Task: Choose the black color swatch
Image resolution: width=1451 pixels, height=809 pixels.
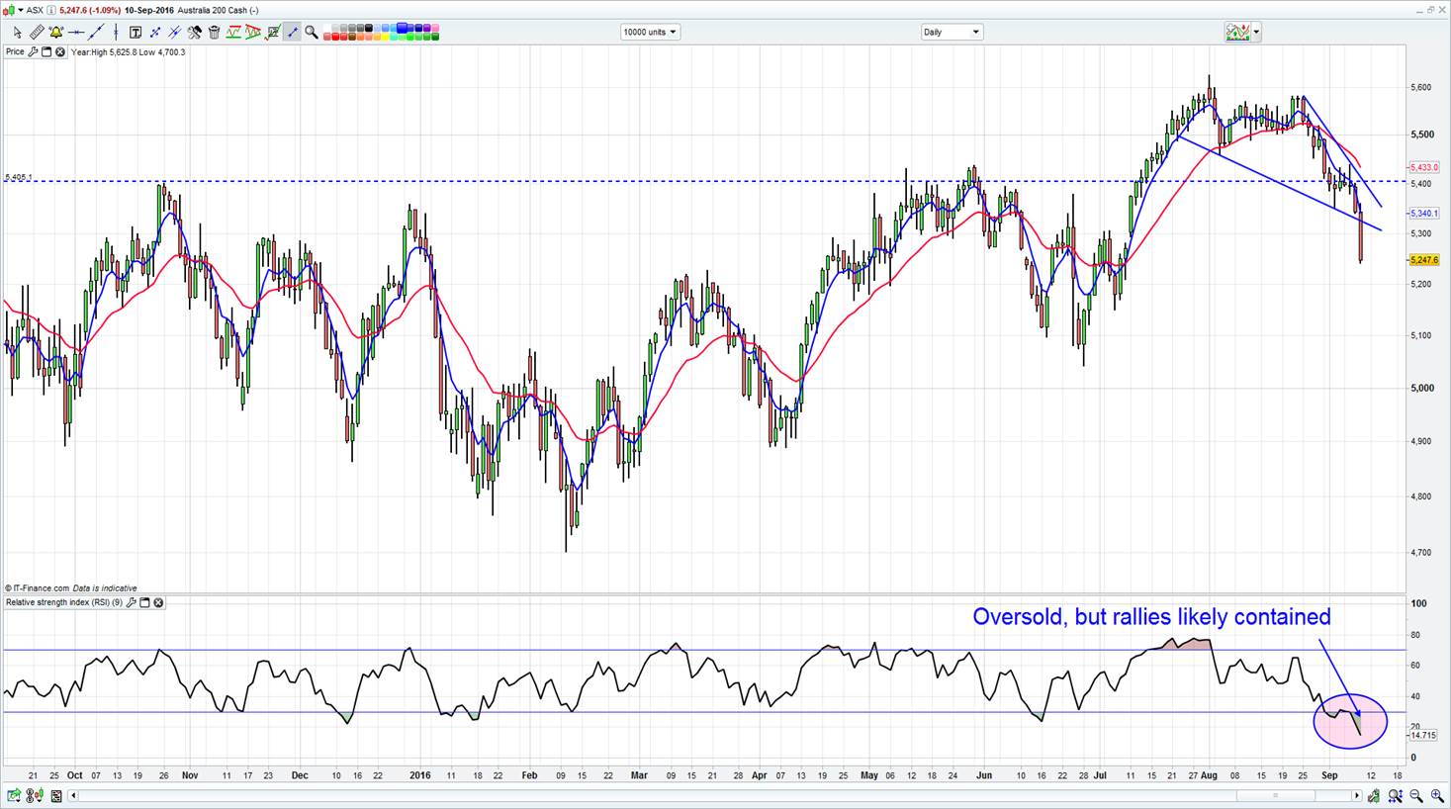Action: coord(368,28)
